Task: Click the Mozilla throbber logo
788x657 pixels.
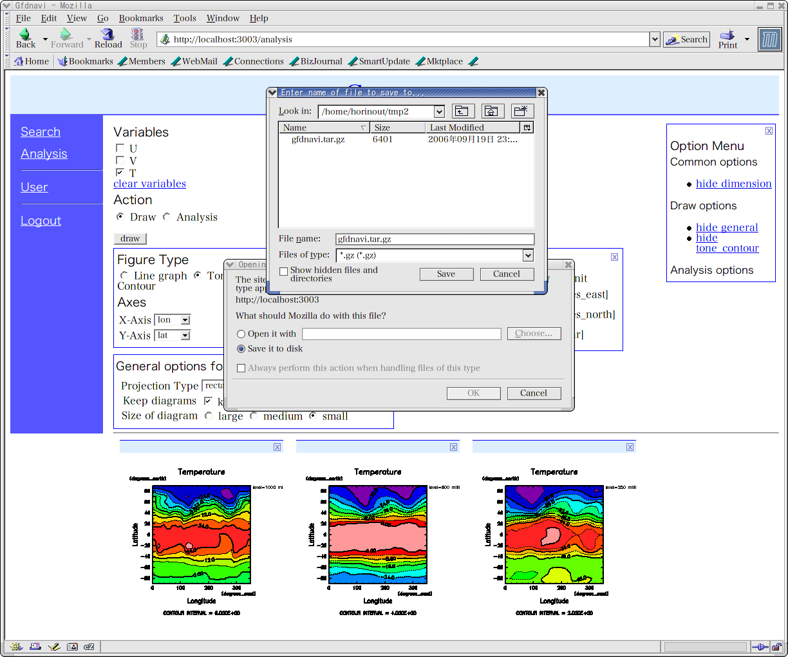Action: click(770, 39)
